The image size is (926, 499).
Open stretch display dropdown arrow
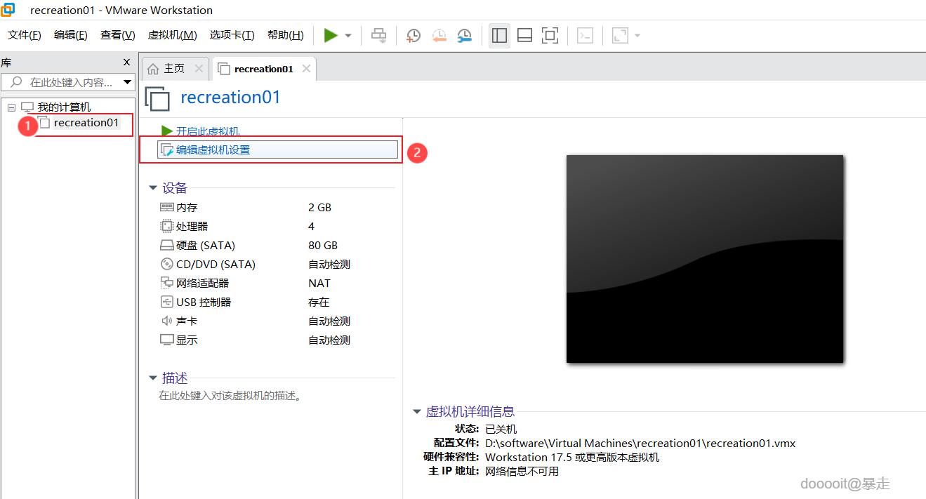(x=637, y=35)
